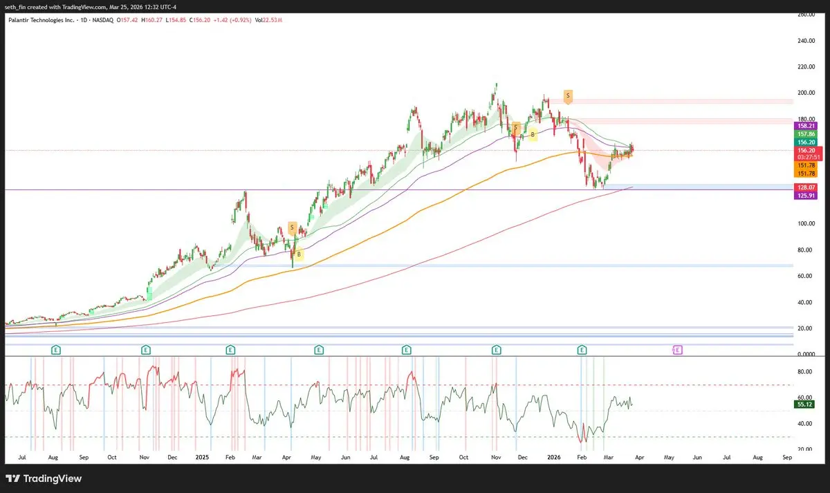
Task: Select the S sell signal near November 2025
Action: 516,127
